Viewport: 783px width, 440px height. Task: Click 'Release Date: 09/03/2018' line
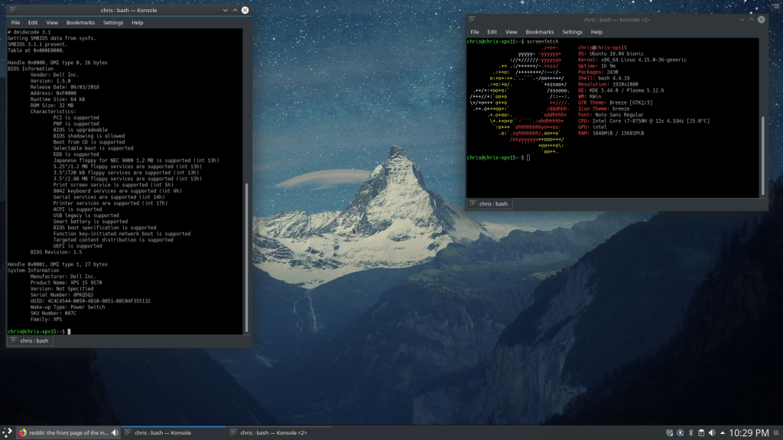tap(64, 87)
